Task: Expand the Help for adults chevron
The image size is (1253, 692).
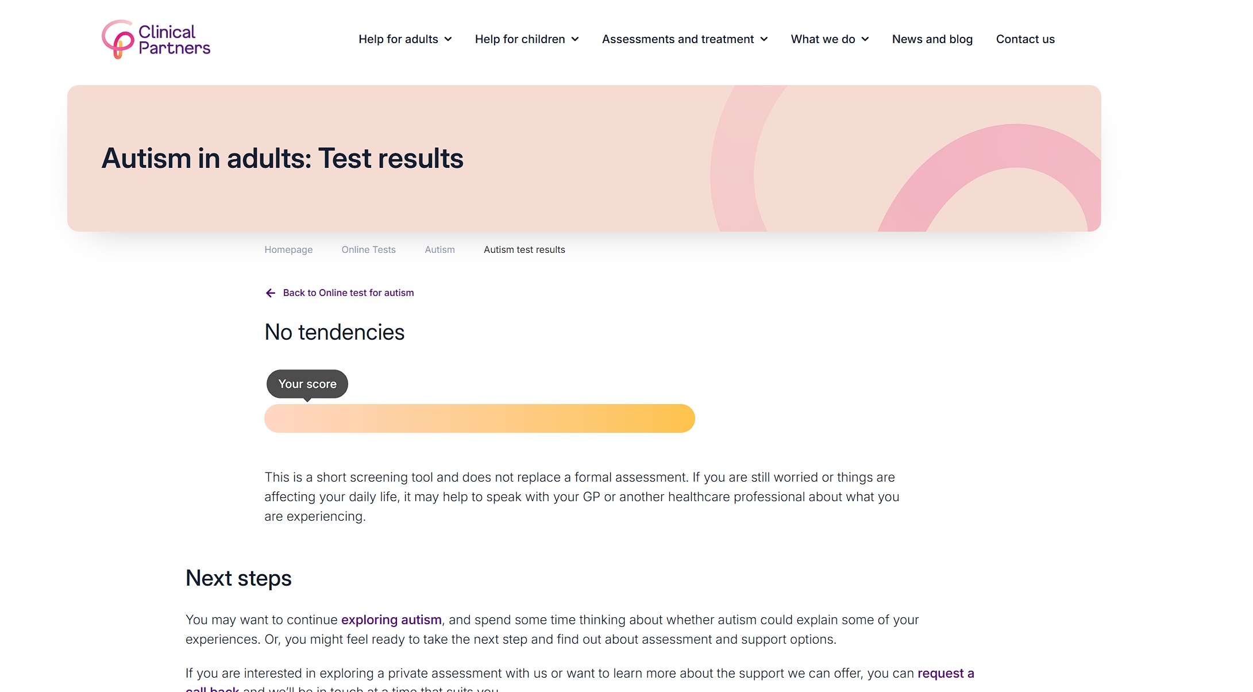Action: [448, 40]
